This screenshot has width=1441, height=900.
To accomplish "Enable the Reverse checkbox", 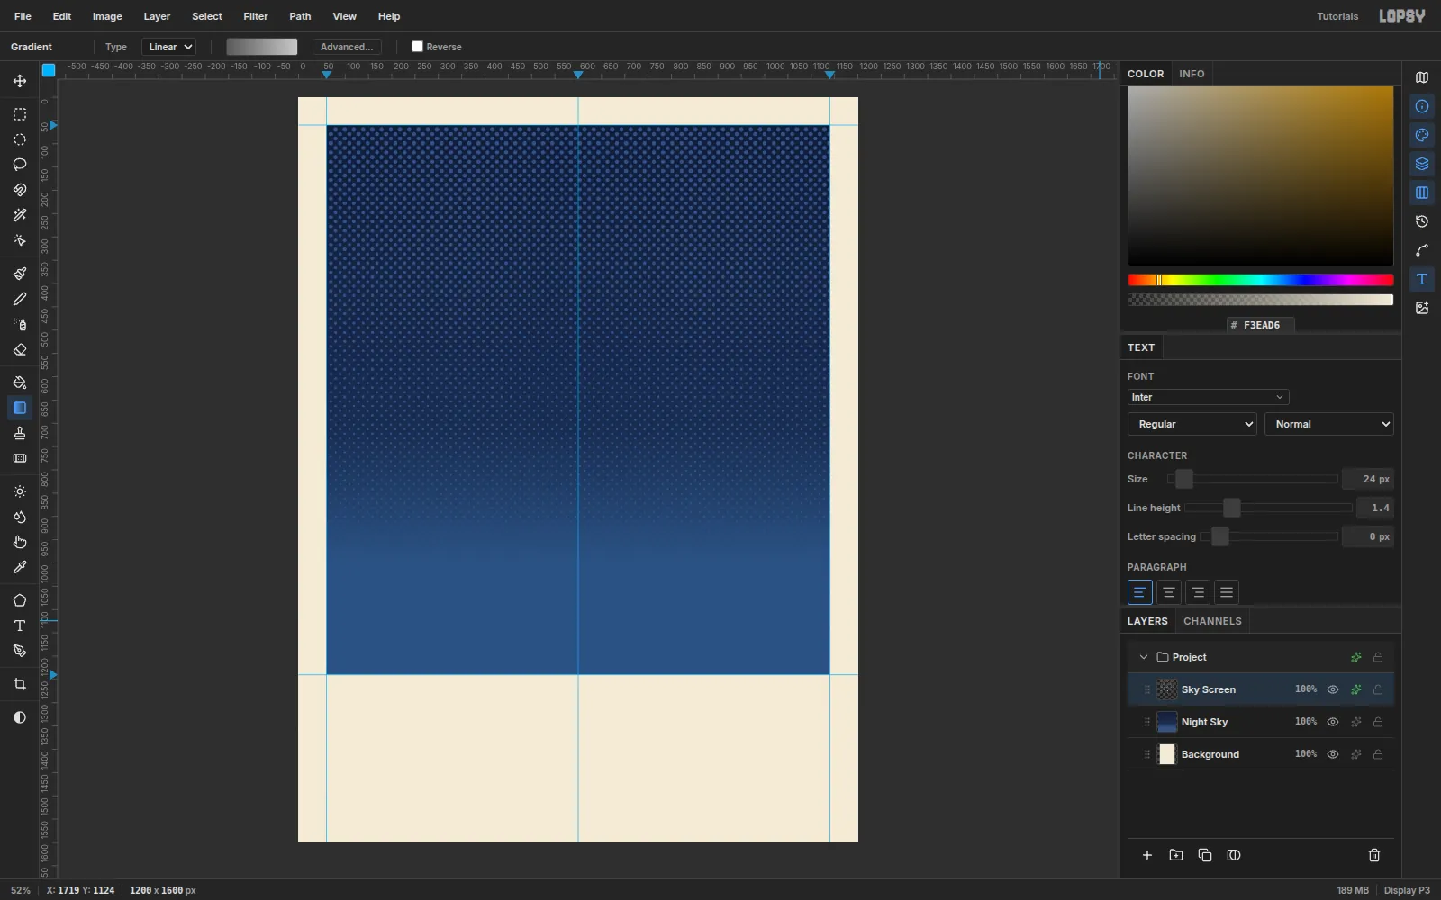I will 417,46.
